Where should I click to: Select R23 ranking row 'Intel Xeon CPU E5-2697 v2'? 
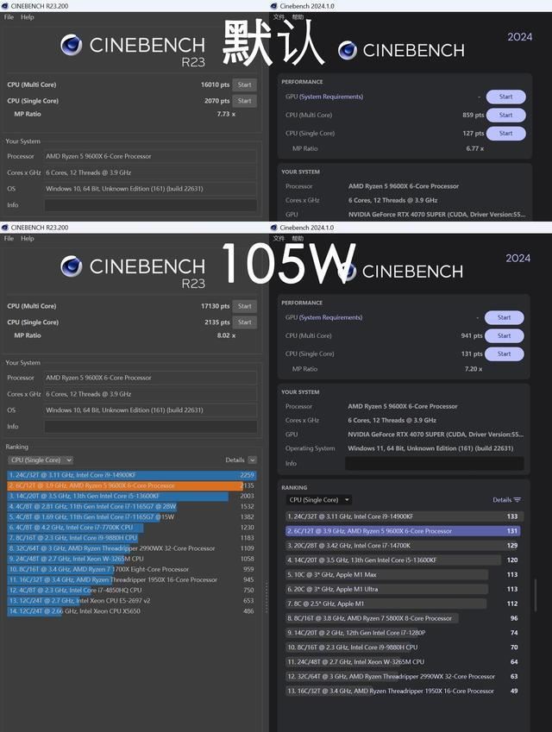tap(132, 600)
